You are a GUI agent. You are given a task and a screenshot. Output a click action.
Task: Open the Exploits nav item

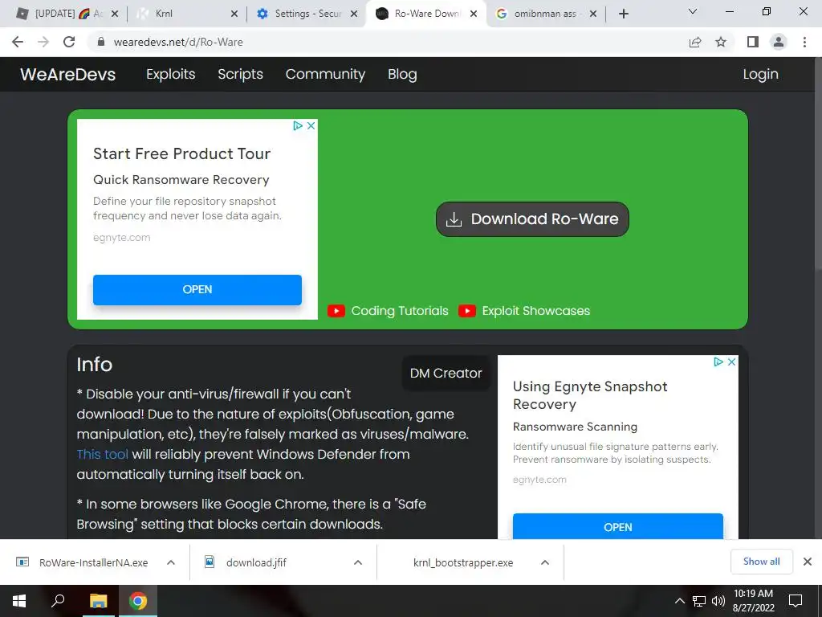[x=170, y=75]
